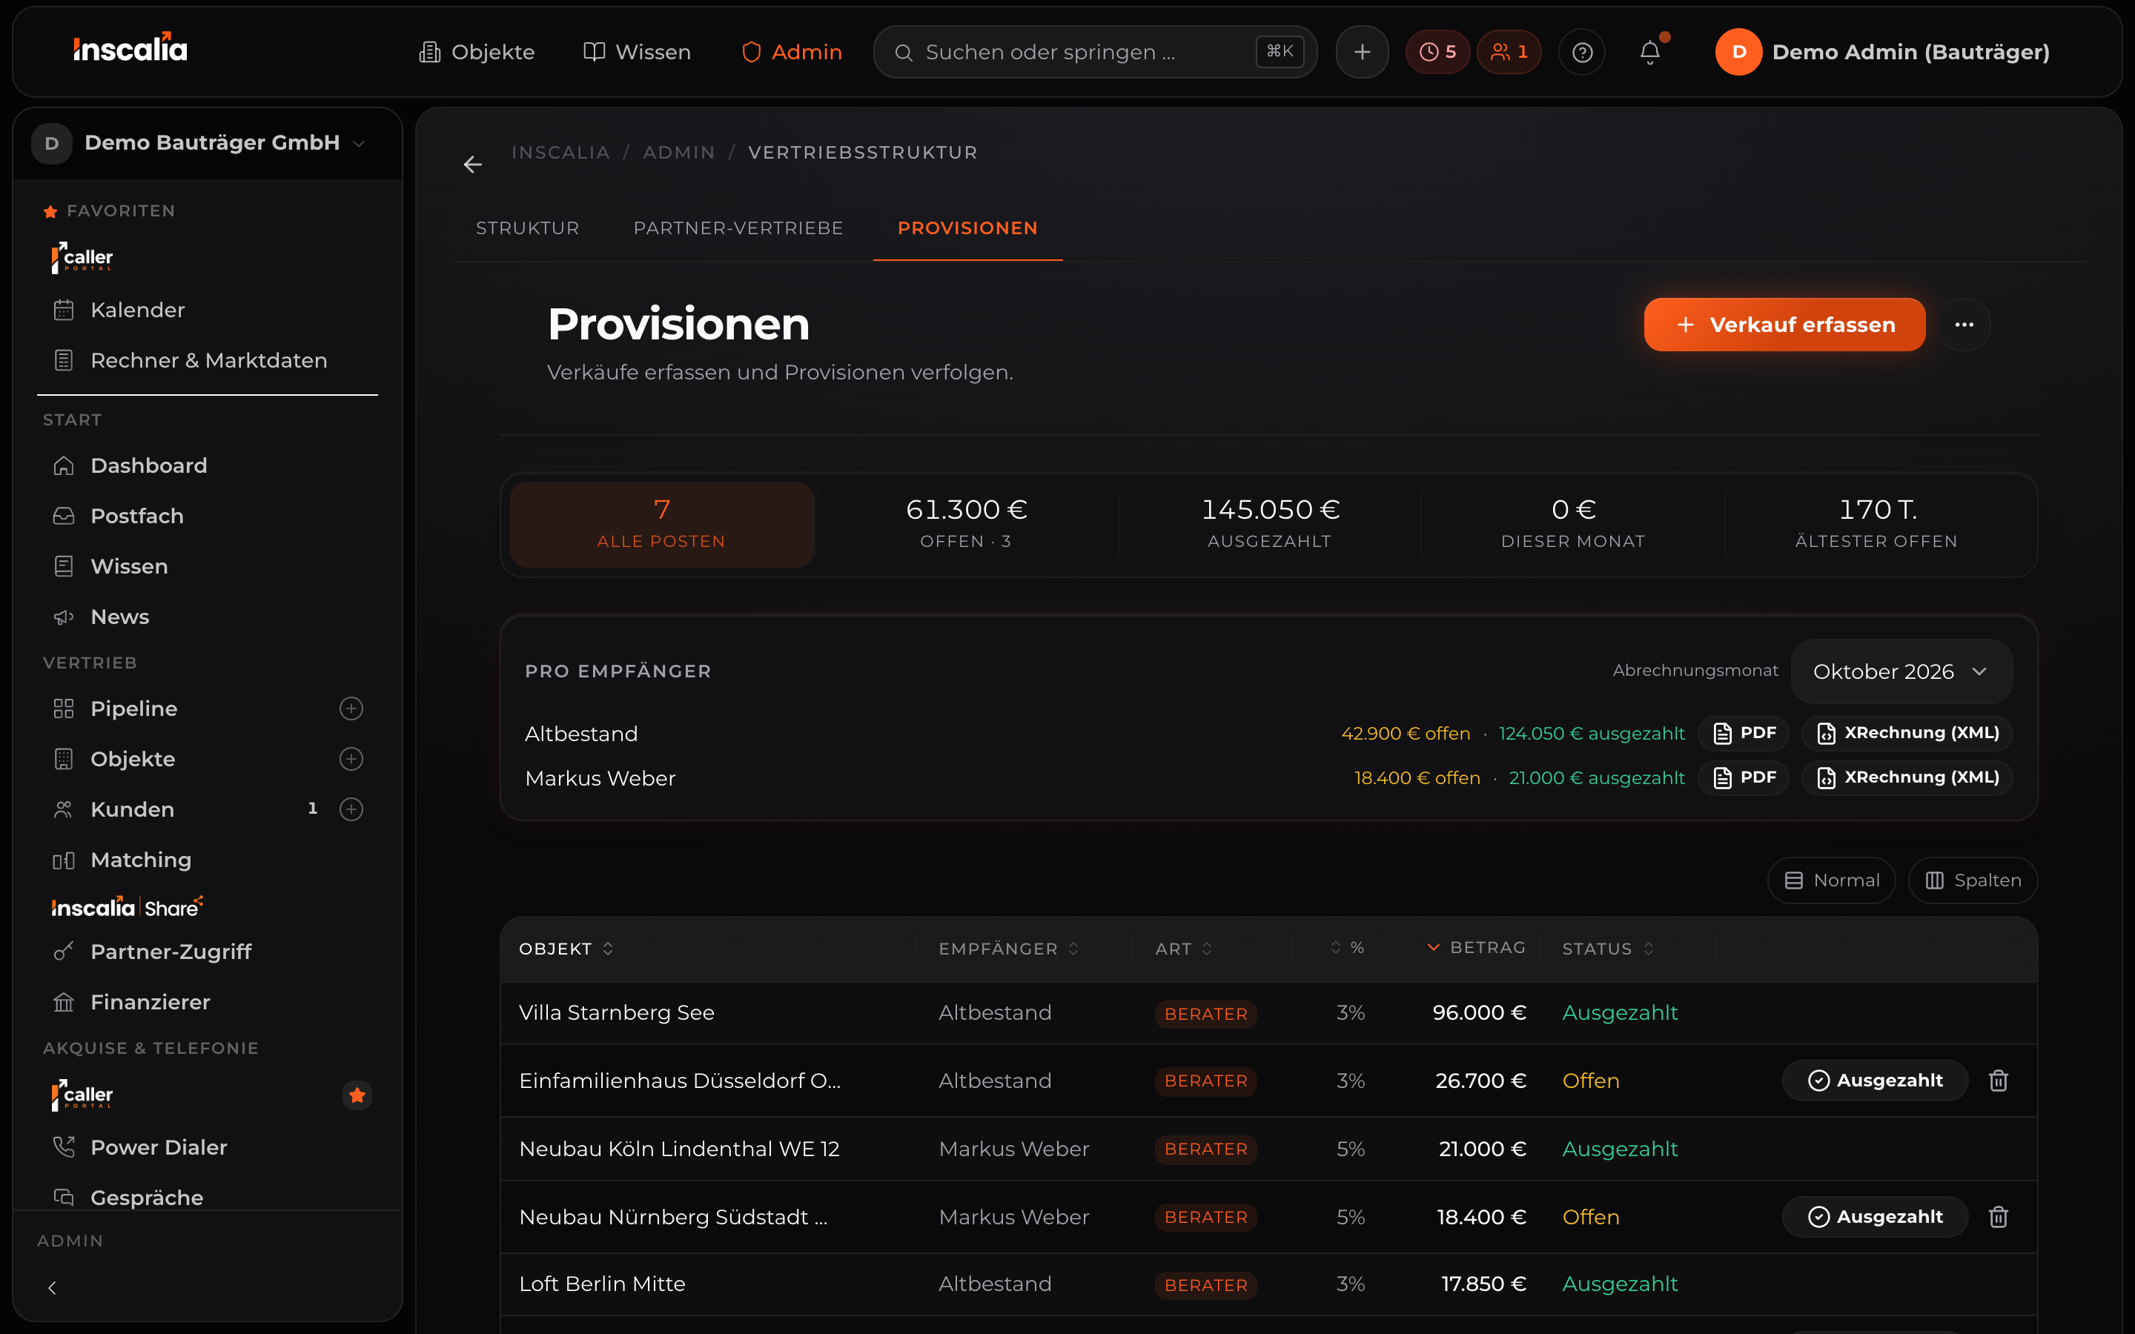The width and height of the screenshot is (2135, 1334).
Task: Click the Suchen oder springen search field
Action: click(1095, 52)
